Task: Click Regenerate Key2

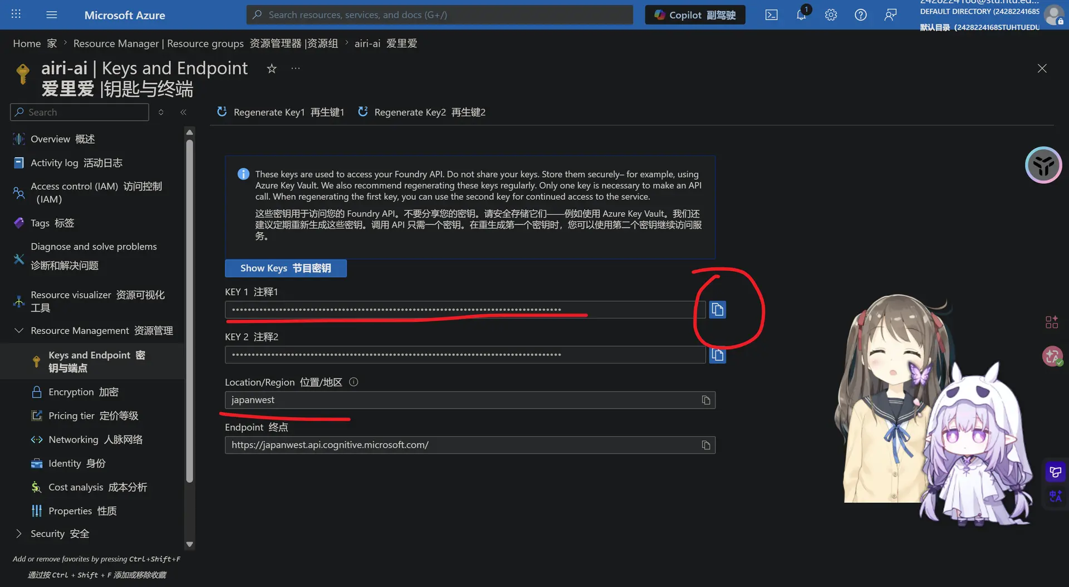Action: point(421,112)
